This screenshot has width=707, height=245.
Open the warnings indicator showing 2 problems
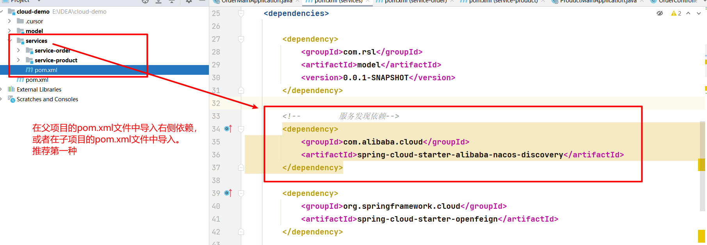[x=676, y=13]
